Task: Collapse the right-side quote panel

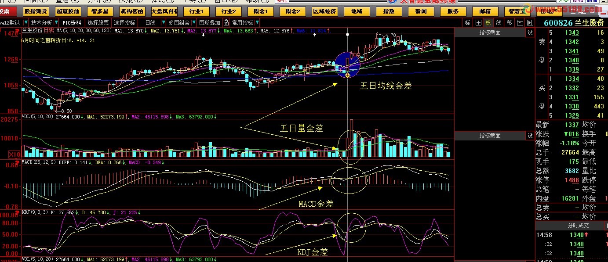Action: point(530,22)
